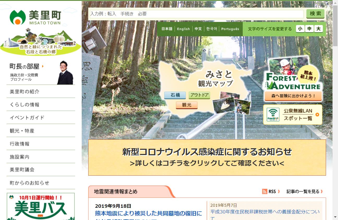Click the town illustration header image

pos(40,42)
